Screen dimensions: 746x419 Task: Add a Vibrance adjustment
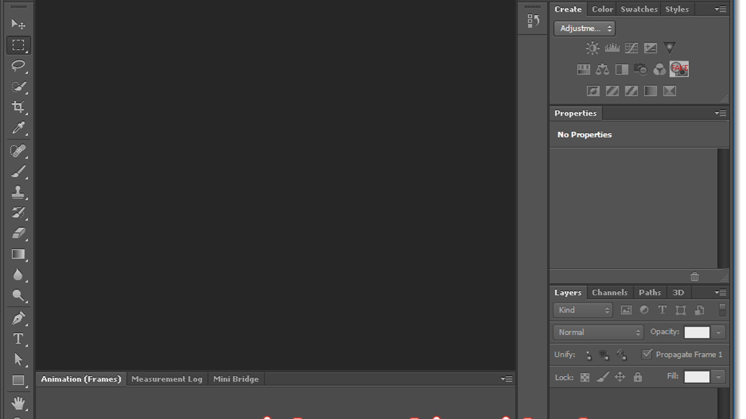[x=670, y=48]
